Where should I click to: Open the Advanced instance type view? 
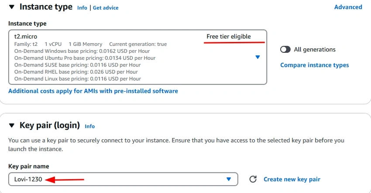coord(348,7)
